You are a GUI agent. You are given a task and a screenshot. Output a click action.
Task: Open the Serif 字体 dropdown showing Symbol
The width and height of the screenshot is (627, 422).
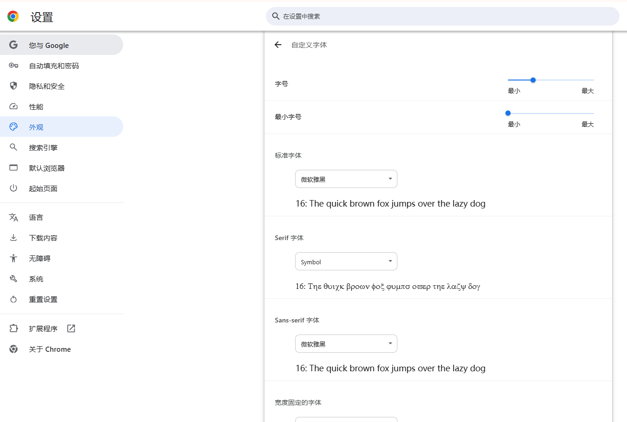[x=346, y=261]
